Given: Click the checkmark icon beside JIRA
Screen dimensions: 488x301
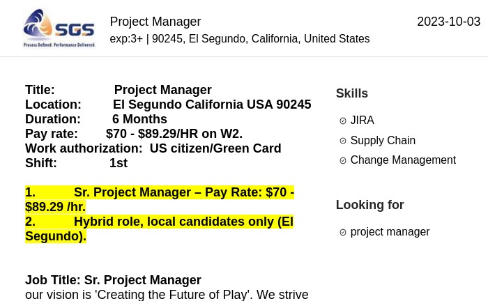Looking at the screenshot, I should [343, 121].
